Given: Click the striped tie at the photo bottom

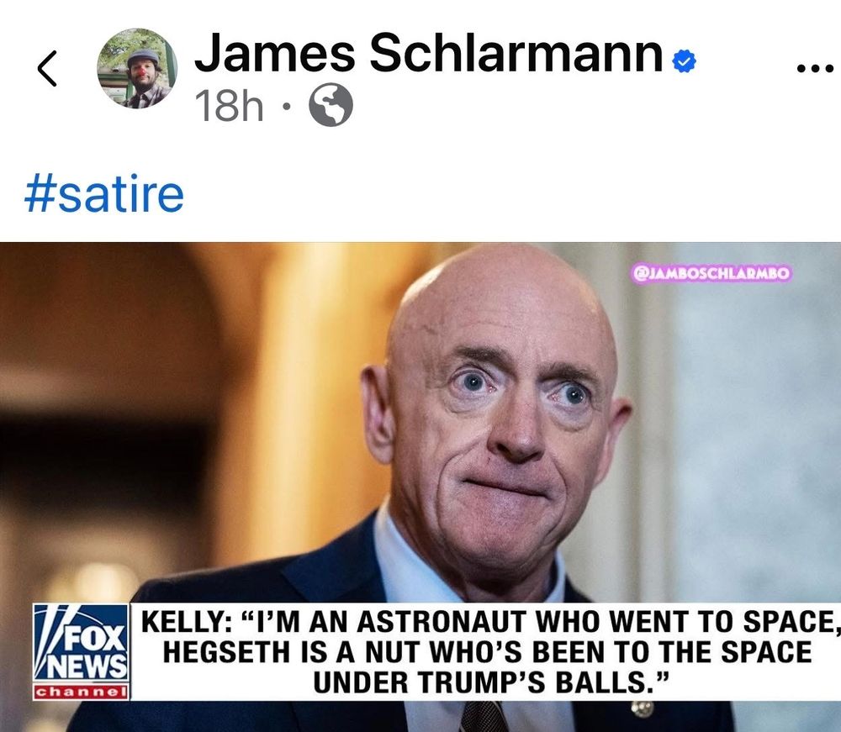Looking at the screenshot, I should click(x=484, y=717).
